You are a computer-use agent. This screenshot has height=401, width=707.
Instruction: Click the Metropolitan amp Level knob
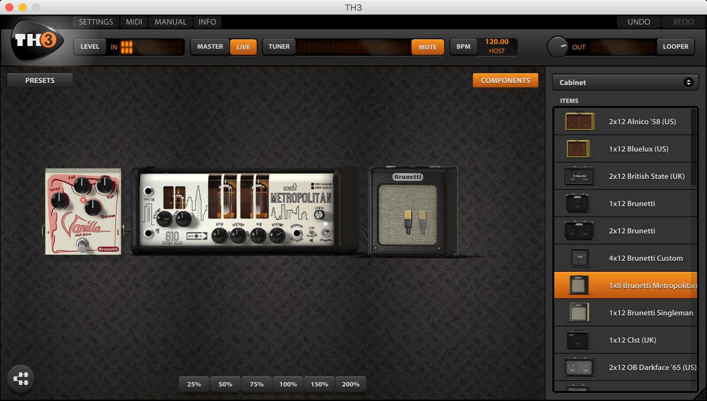pos(319,215)
